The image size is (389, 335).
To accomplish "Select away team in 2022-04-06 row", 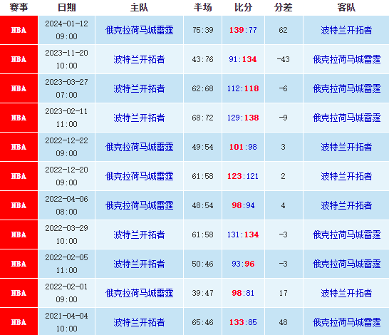I will 346,205.
